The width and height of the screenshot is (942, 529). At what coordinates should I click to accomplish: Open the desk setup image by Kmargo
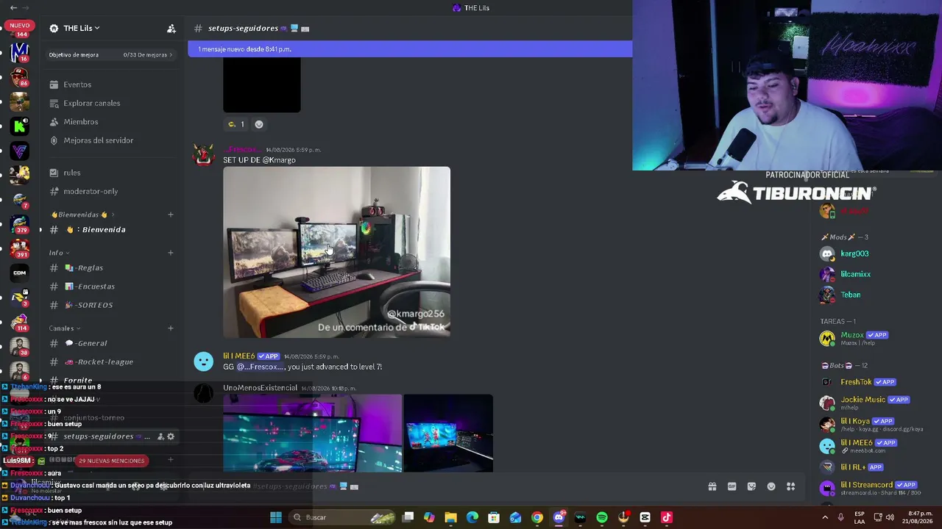pyautogui.click(x=336, y=252)
